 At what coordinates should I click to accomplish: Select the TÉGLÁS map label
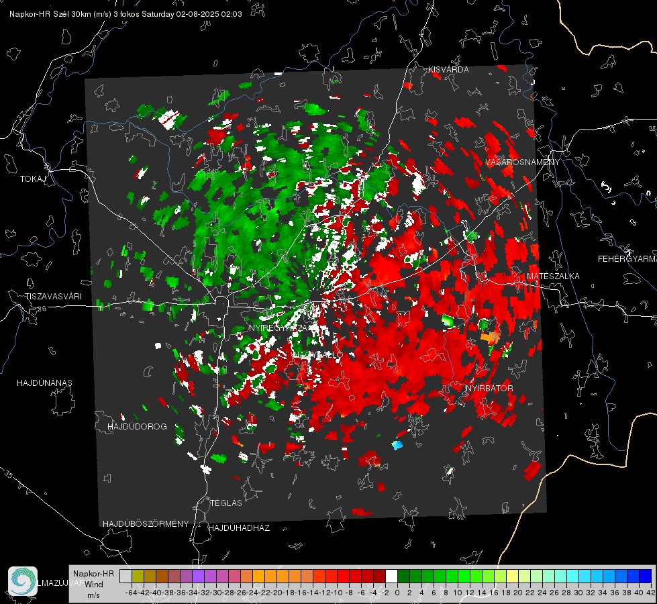(x=226, y=503)
